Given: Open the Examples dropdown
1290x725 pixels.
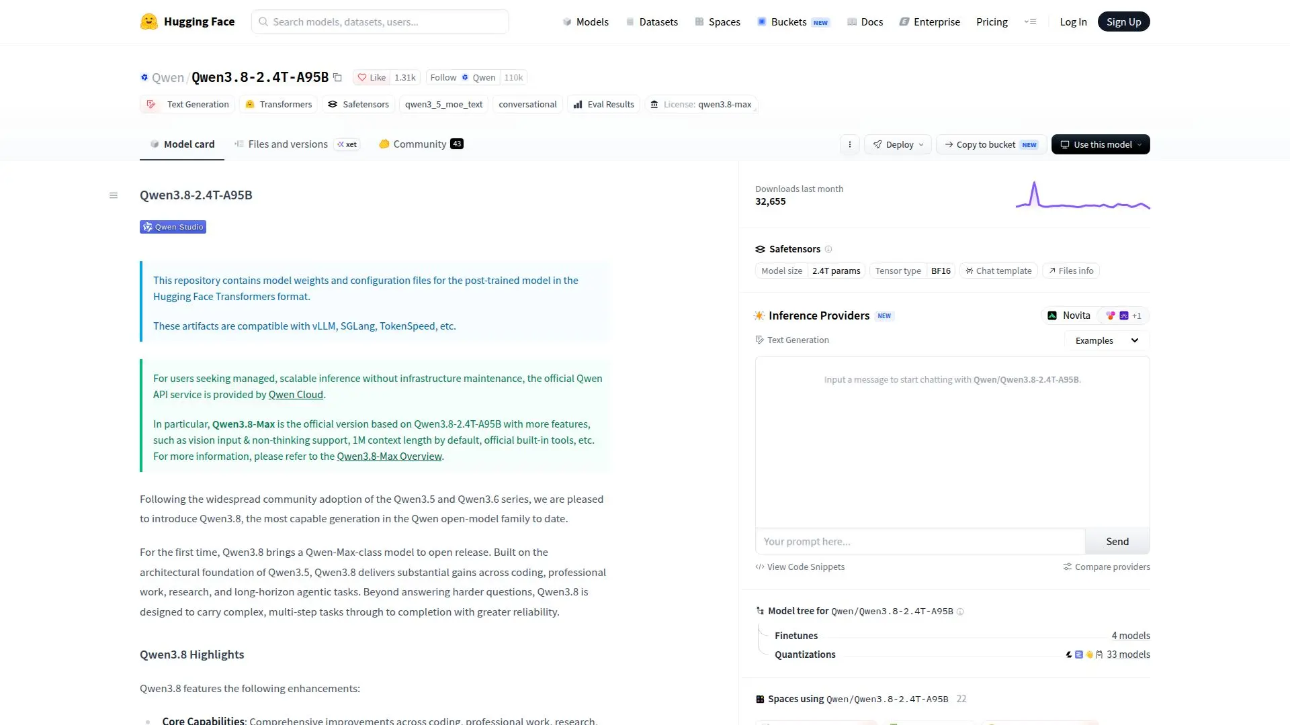Looking at the screenshot, I should point(1107,340).
